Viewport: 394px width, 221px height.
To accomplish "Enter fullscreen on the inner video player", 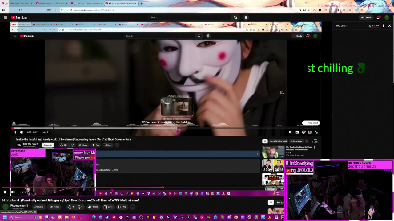I will pos(316,132).
